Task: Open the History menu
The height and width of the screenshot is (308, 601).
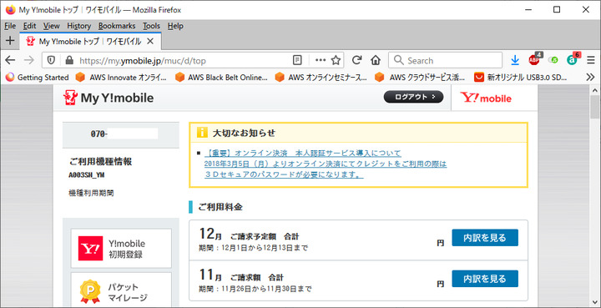Action: point(79,26)
